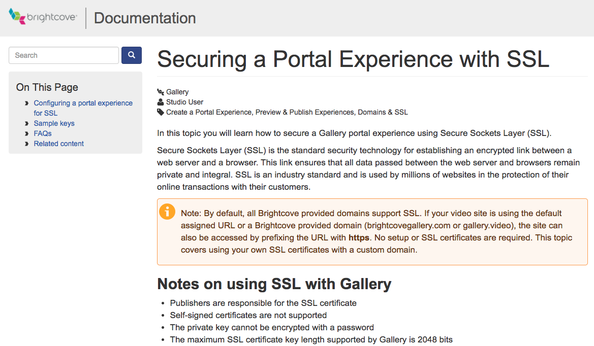The image size is (594, 346).
Task: Open the Documentation header link
Action: 145,18
